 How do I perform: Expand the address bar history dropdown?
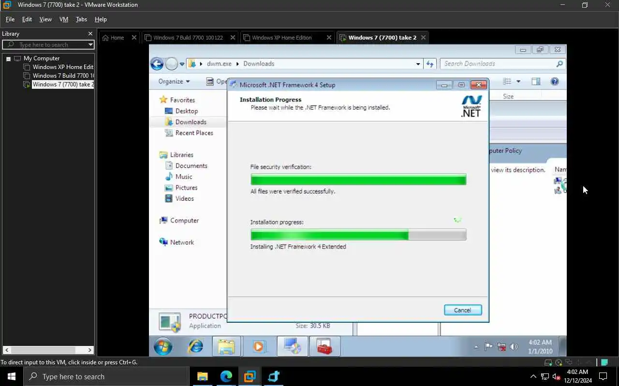click(418, 64)
